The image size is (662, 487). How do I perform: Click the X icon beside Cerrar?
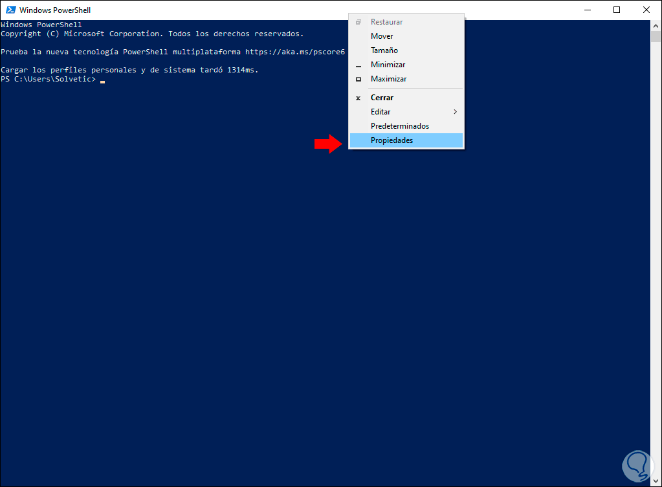click(x=358, y=98)
